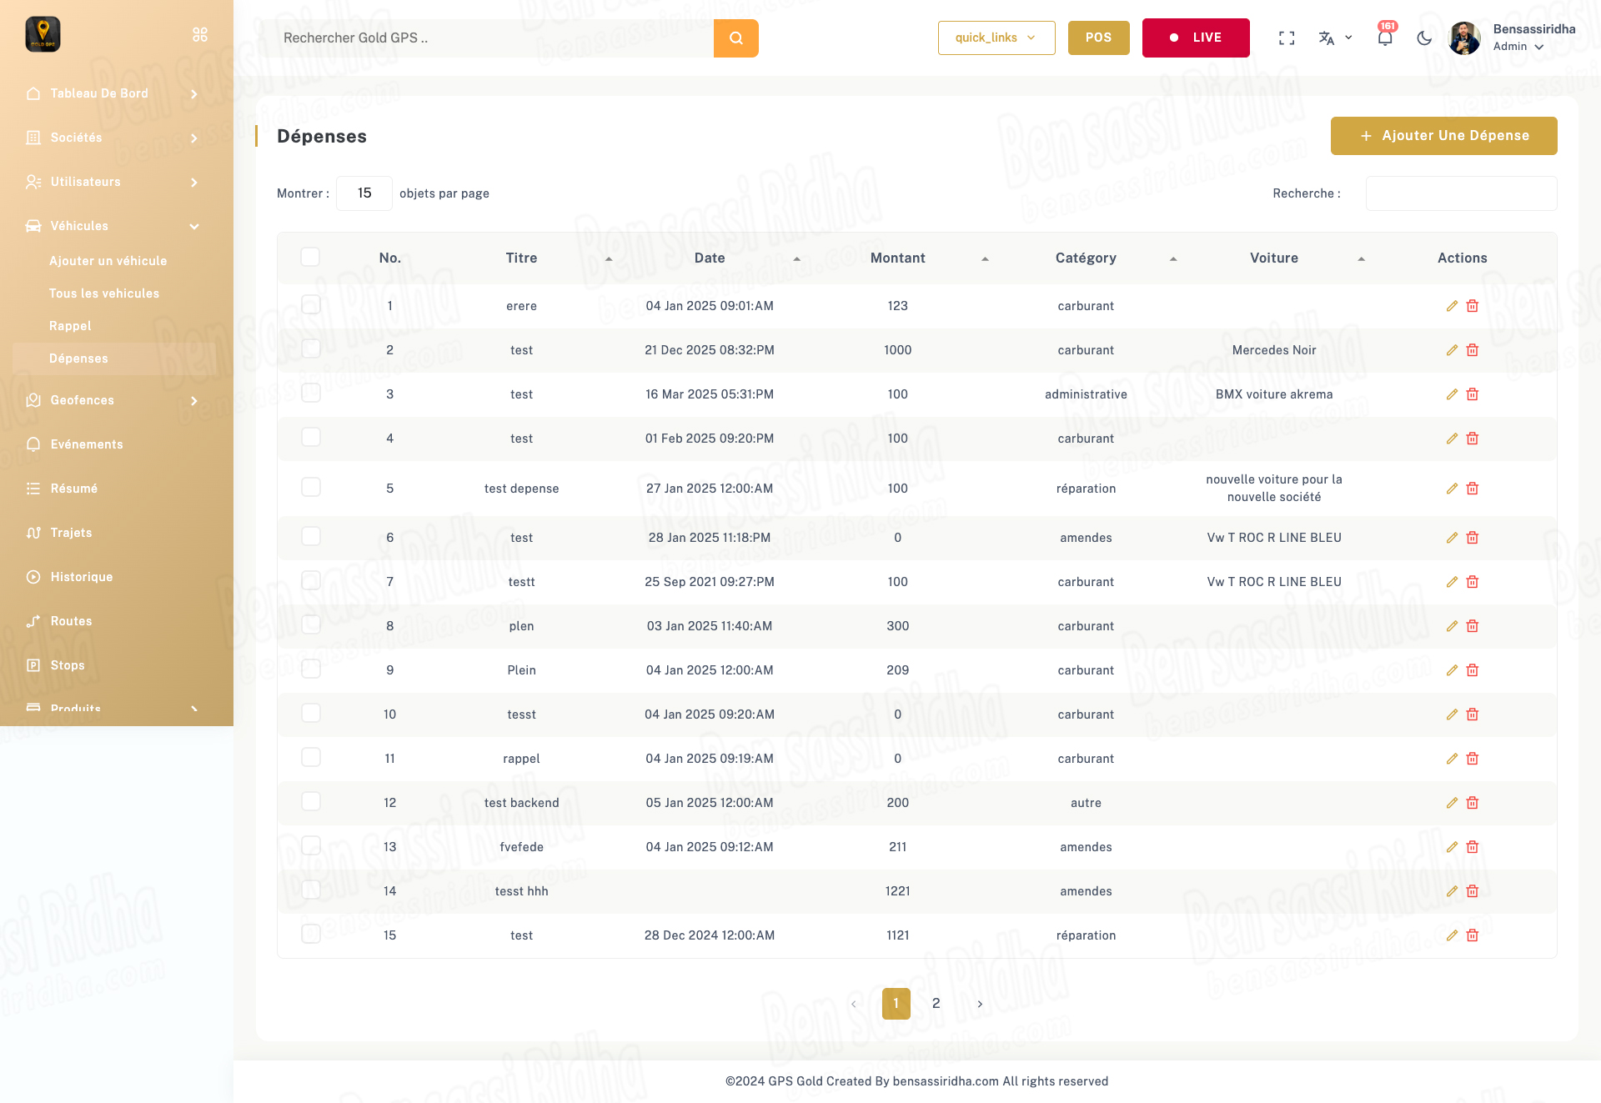Toggle dark mode moon icon
This screenshot has width=1601, height=1103.
click(x=1423, y=38)
